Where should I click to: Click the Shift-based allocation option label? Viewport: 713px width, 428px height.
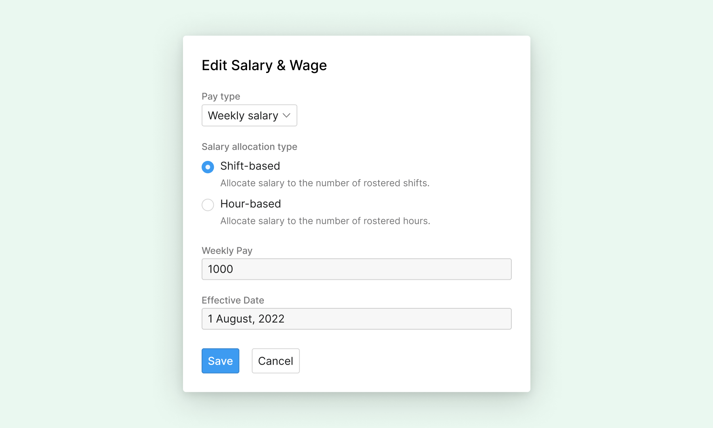(x=250, y=166)
